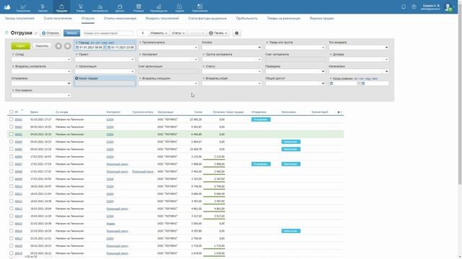
Task: Go to Прибыльность tab
Action: (x=247, y=18)
